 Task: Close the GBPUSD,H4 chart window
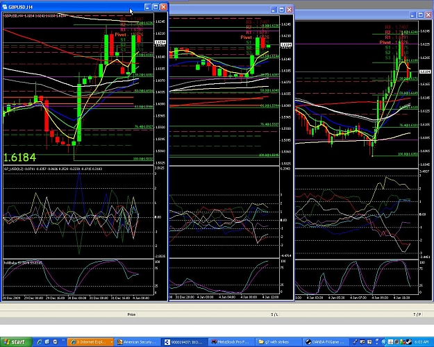(164, 7)
